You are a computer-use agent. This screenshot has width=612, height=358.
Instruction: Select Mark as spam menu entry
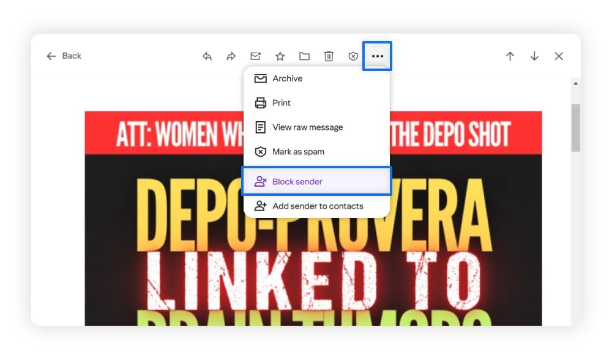point(316,152)
